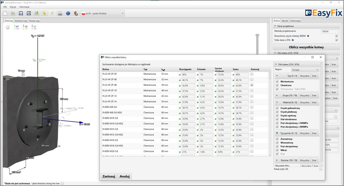The image size is (344, 186).
Task: Click the import folder with green arrow
Action: [x=37, y=13]
